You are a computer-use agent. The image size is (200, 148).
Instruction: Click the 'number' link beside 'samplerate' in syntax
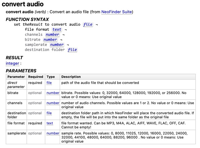click(57, 45)
